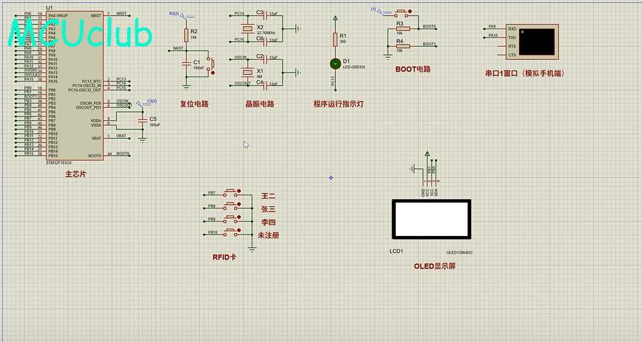This screenshot has height=342, width=642.
Task: Click the 未注册 text label
Action: (x=268, y=235)
